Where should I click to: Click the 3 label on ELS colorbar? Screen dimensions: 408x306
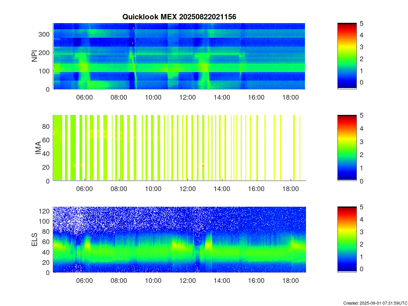362,232
